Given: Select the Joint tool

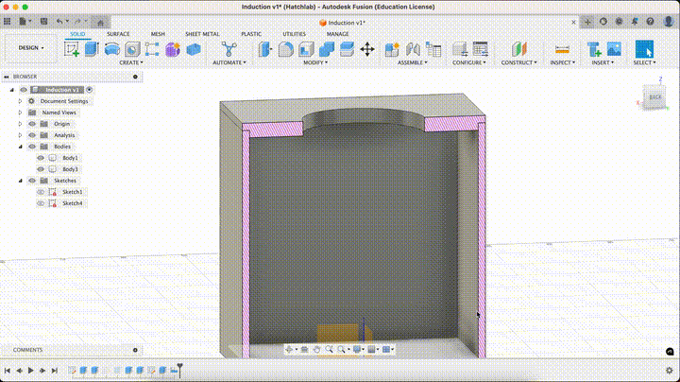Looking at the screenshot, I should tap(413, 49).
